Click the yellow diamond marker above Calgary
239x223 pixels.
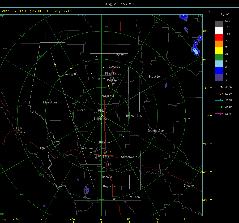(x=105, y=153)
